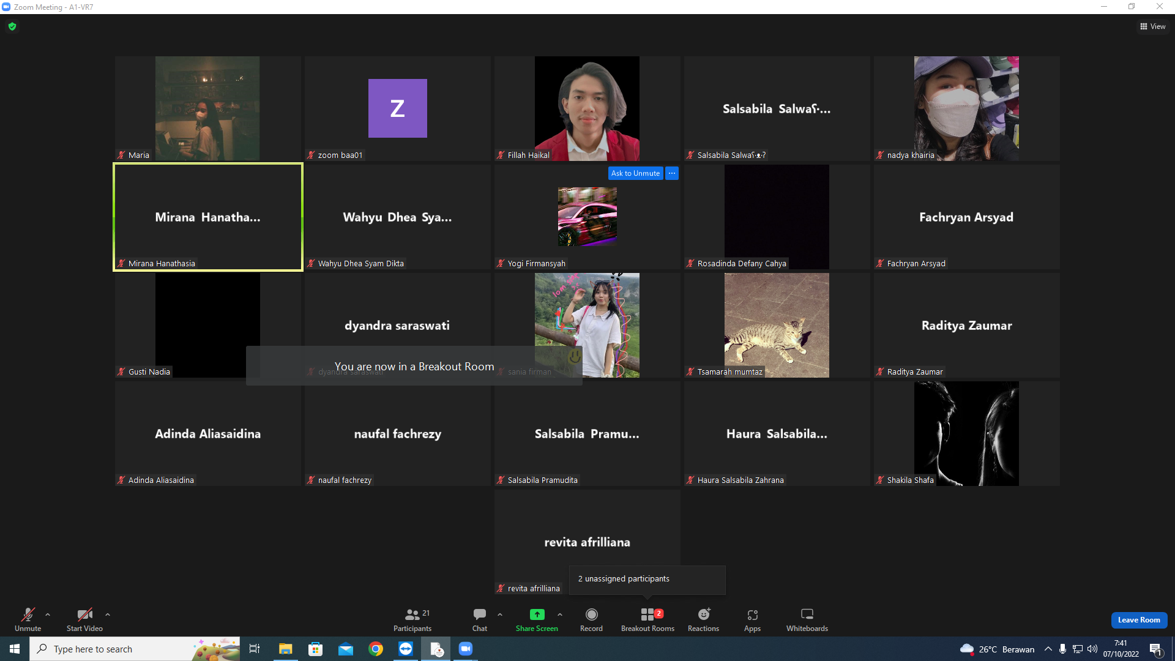Viewport: 1175px width, 661px height.
Task: Open TeamViewer from the taskbar
Action: pyautogui.click(x=406, y=649)
